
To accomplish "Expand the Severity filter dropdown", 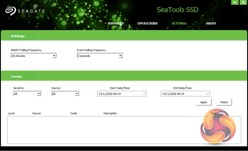I will click(x=39, y=94).
